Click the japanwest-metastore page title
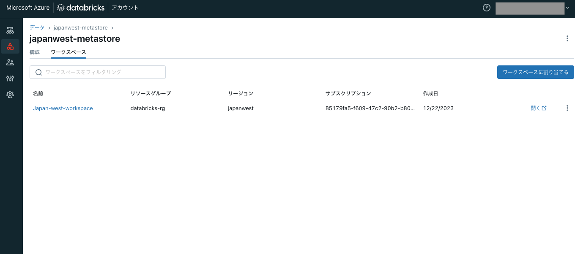The width and height of the screenshot is (575, 254). (75, 39)
